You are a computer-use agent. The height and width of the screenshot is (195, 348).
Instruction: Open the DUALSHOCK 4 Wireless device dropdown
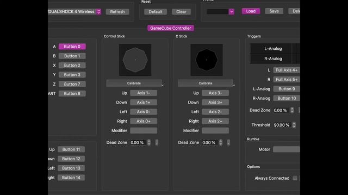pyautogui.click(x=74, y=12)
